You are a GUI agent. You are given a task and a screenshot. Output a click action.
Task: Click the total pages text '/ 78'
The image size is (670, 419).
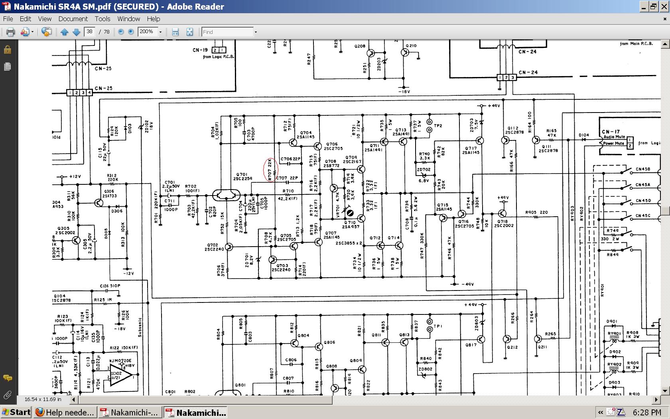pyautogui.click(x=104, y=32)
